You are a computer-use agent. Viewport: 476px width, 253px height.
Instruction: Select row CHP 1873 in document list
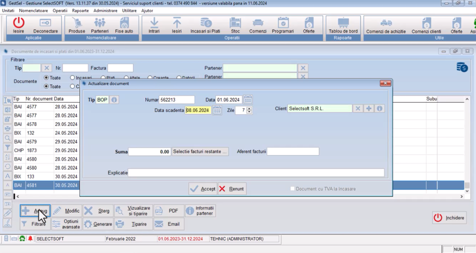click(46, 150)
